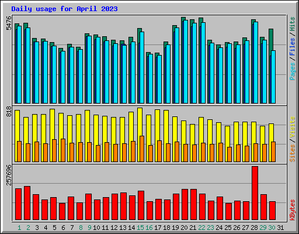
Task: Click the green Hits bar for day 30
Action: [271, 39]
